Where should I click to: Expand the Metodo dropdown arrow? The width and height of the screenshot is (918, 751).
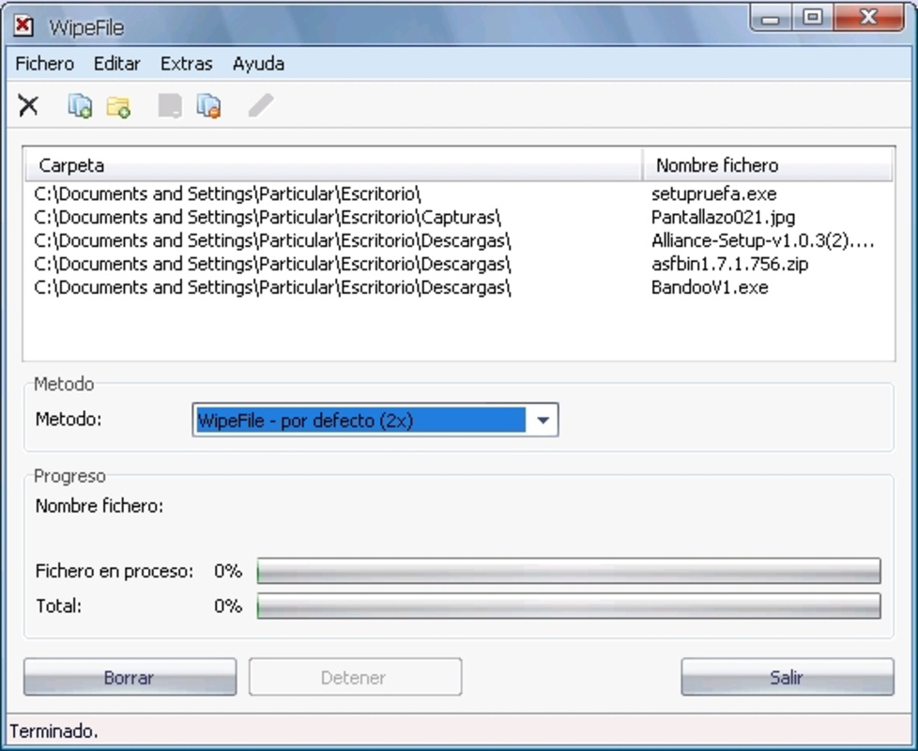pyautogui.click(x=543, y=421)
